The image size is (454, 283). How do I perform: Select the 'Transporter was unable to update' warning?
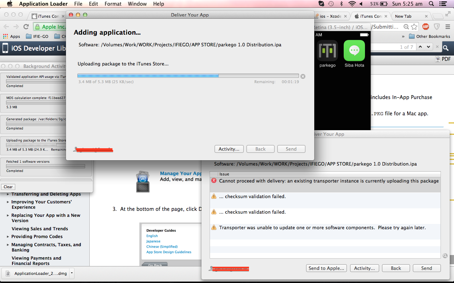325,231
